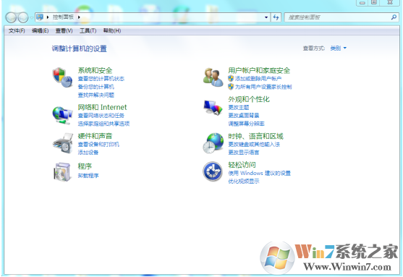The image size is (403, 277).
Task: Click 为所有用户设置家长控制 link
Action: click(x=263, y=87)
